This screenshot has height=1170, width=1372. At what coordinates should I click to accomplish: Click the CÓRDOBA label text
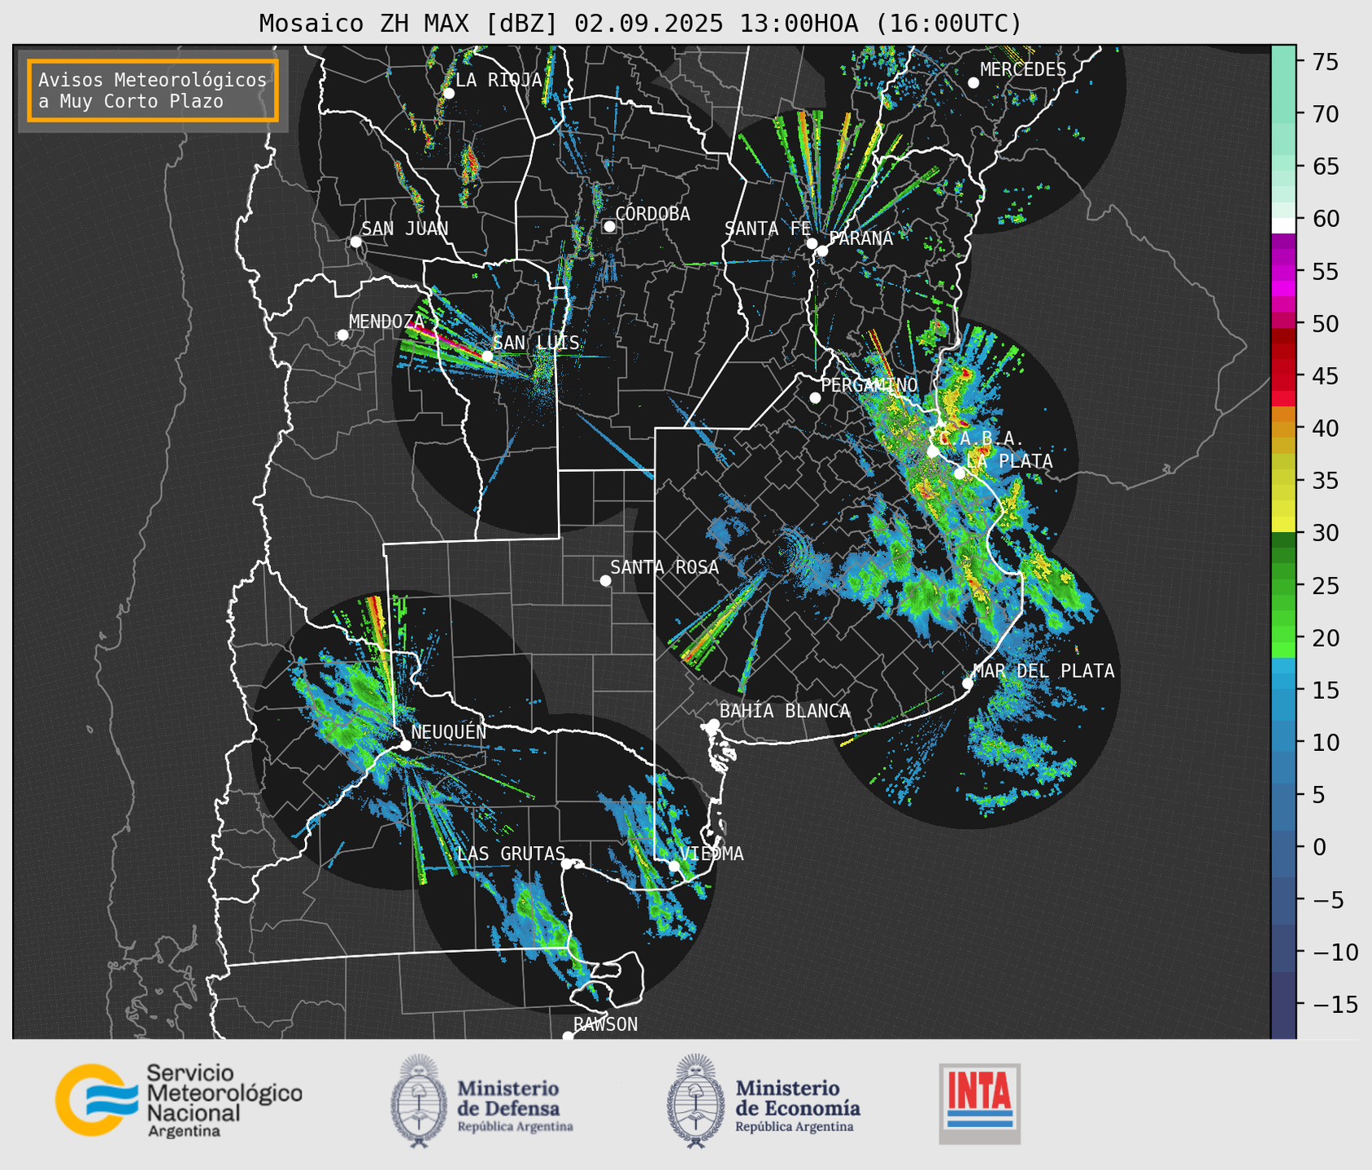[x=653, y=213]
